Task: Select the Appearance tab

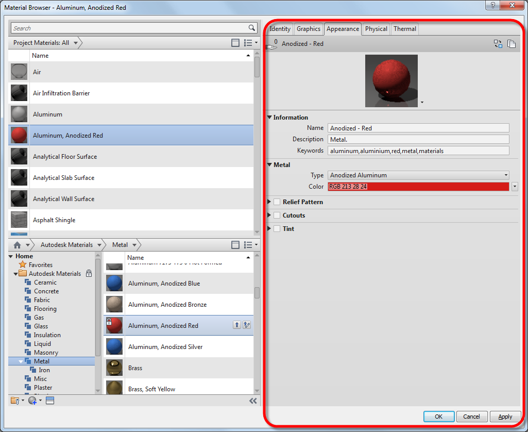Action: (343, 29)
